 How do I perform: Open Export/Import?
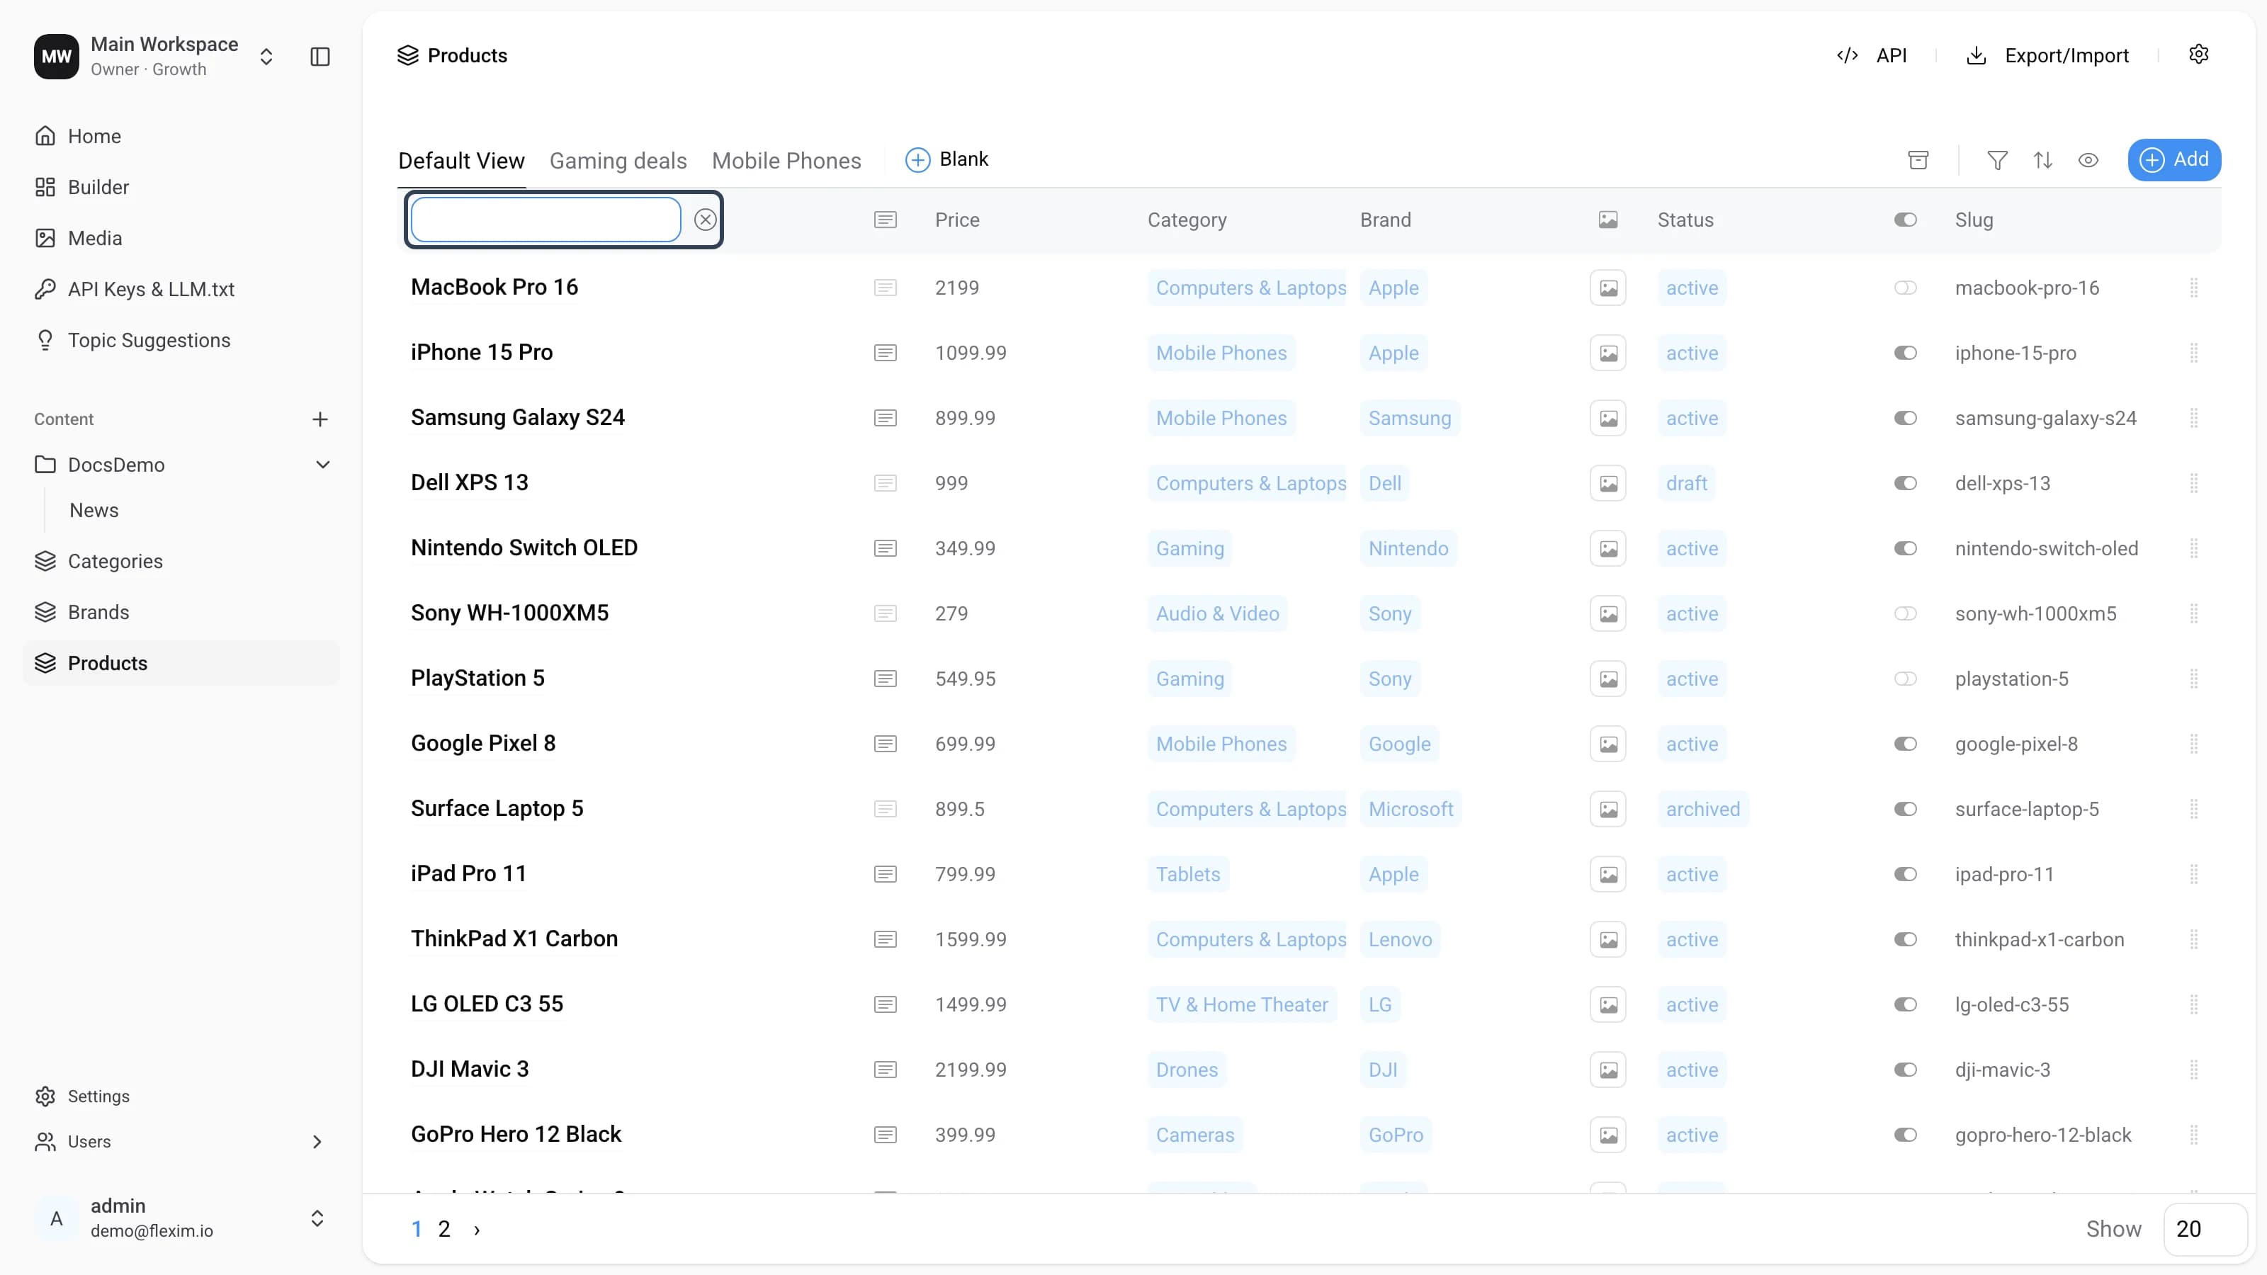tap(2048, 55)
